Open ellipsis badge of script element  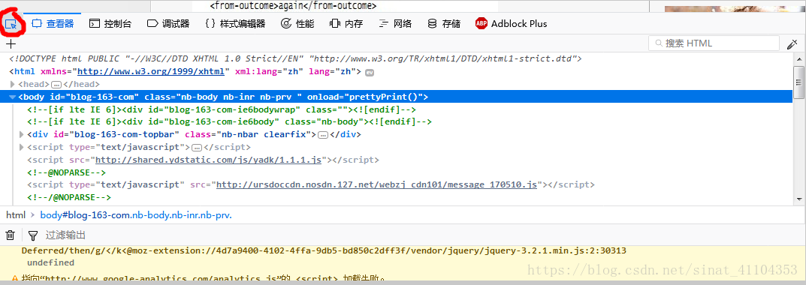tap(196, 148)
